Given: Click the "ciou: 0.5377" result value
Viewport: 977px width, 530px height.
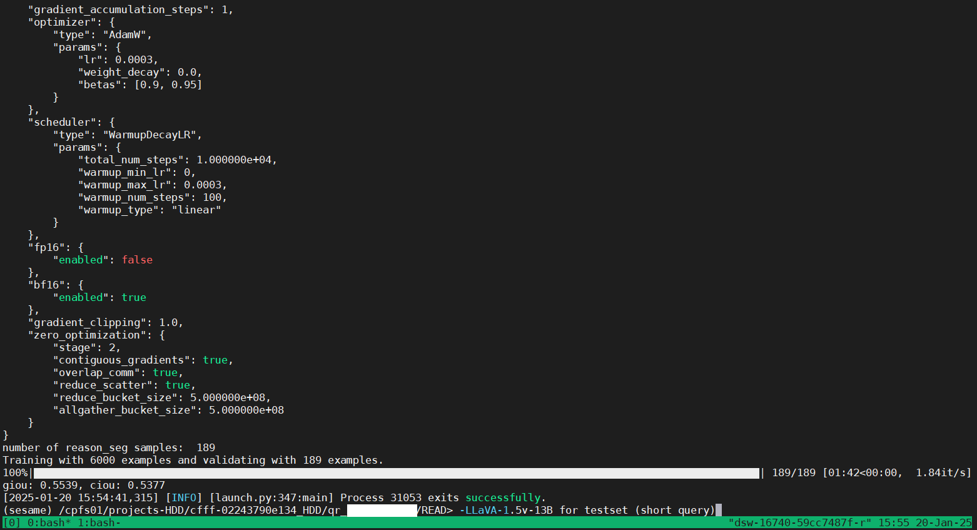Looking at the screenshot, I should pyautogui.click(x=128, y=485).
